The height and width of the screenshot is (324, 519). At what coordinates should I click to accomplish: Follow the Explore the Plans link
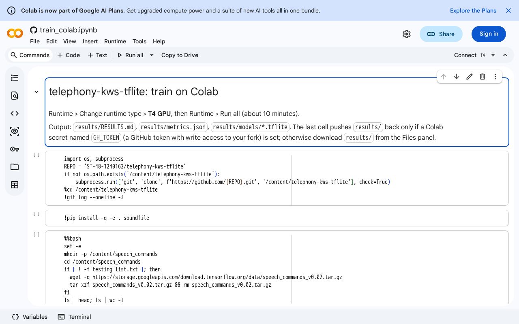[473, 11]
